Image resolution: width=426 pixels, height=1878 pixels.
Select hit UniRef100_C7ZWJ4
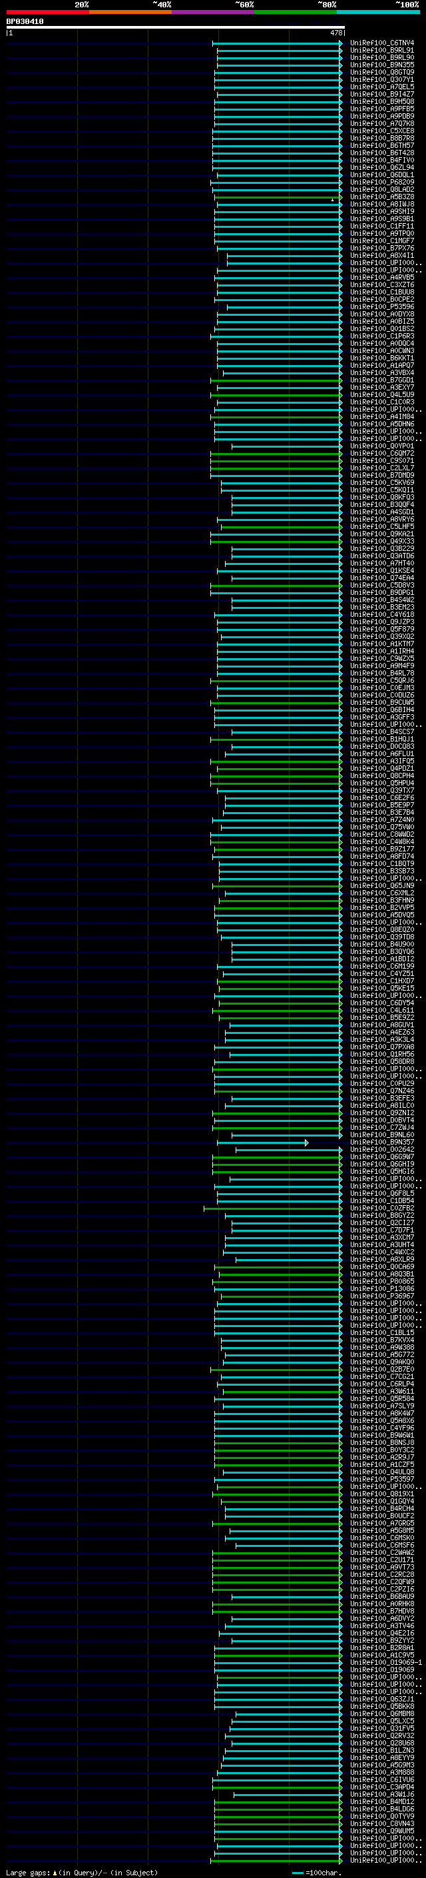pos(382,1128)
